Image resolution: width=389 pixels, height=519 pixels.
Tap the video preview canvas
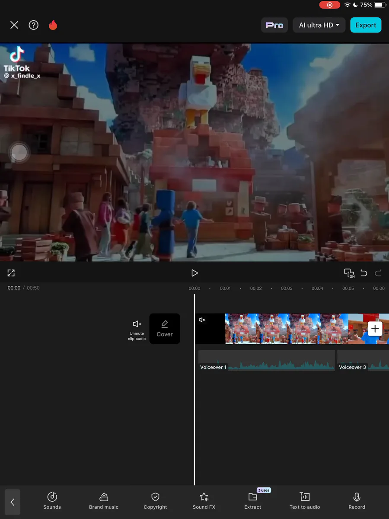tap(194, 152)
